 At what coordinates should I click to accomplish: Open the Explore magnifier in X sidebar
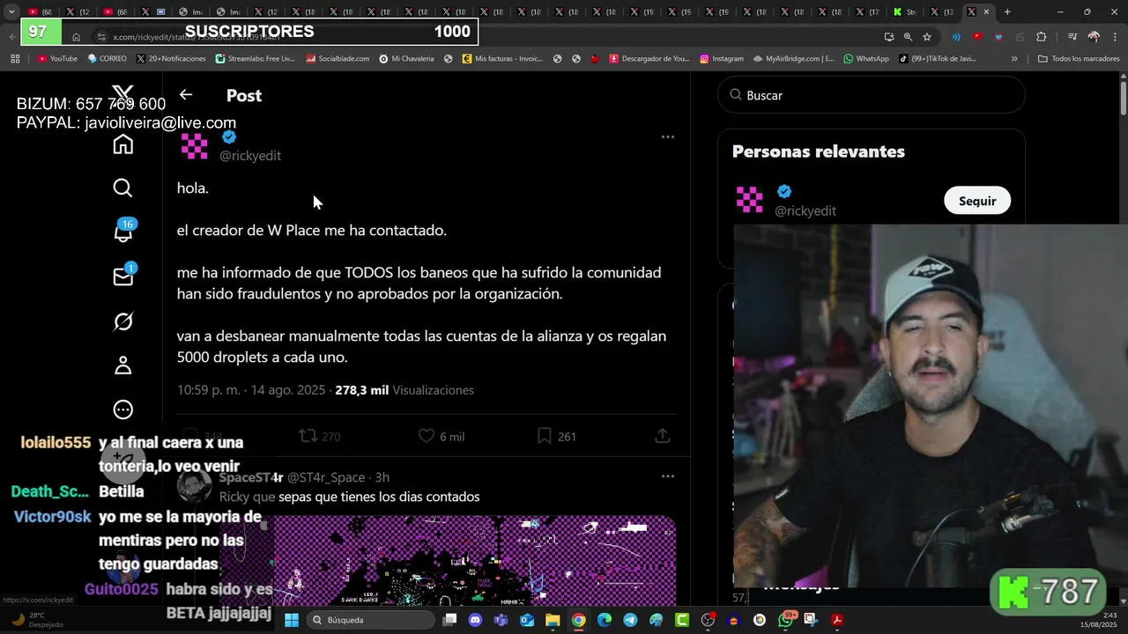123,188
